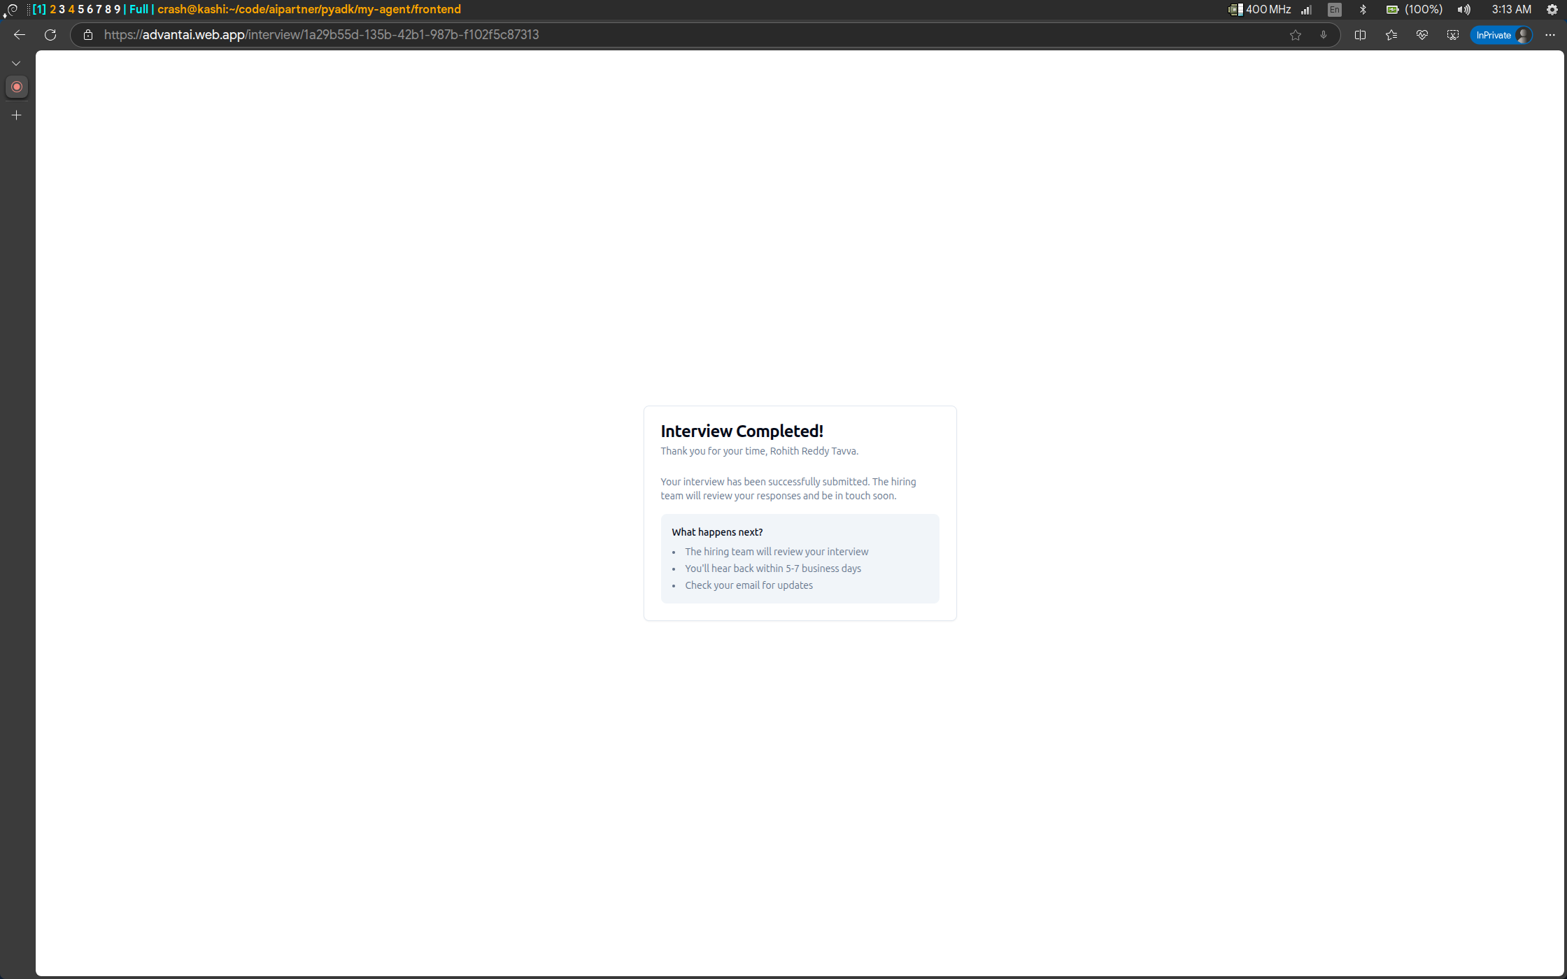Add this page to favorites with the star

click(x=1295, y=35)
